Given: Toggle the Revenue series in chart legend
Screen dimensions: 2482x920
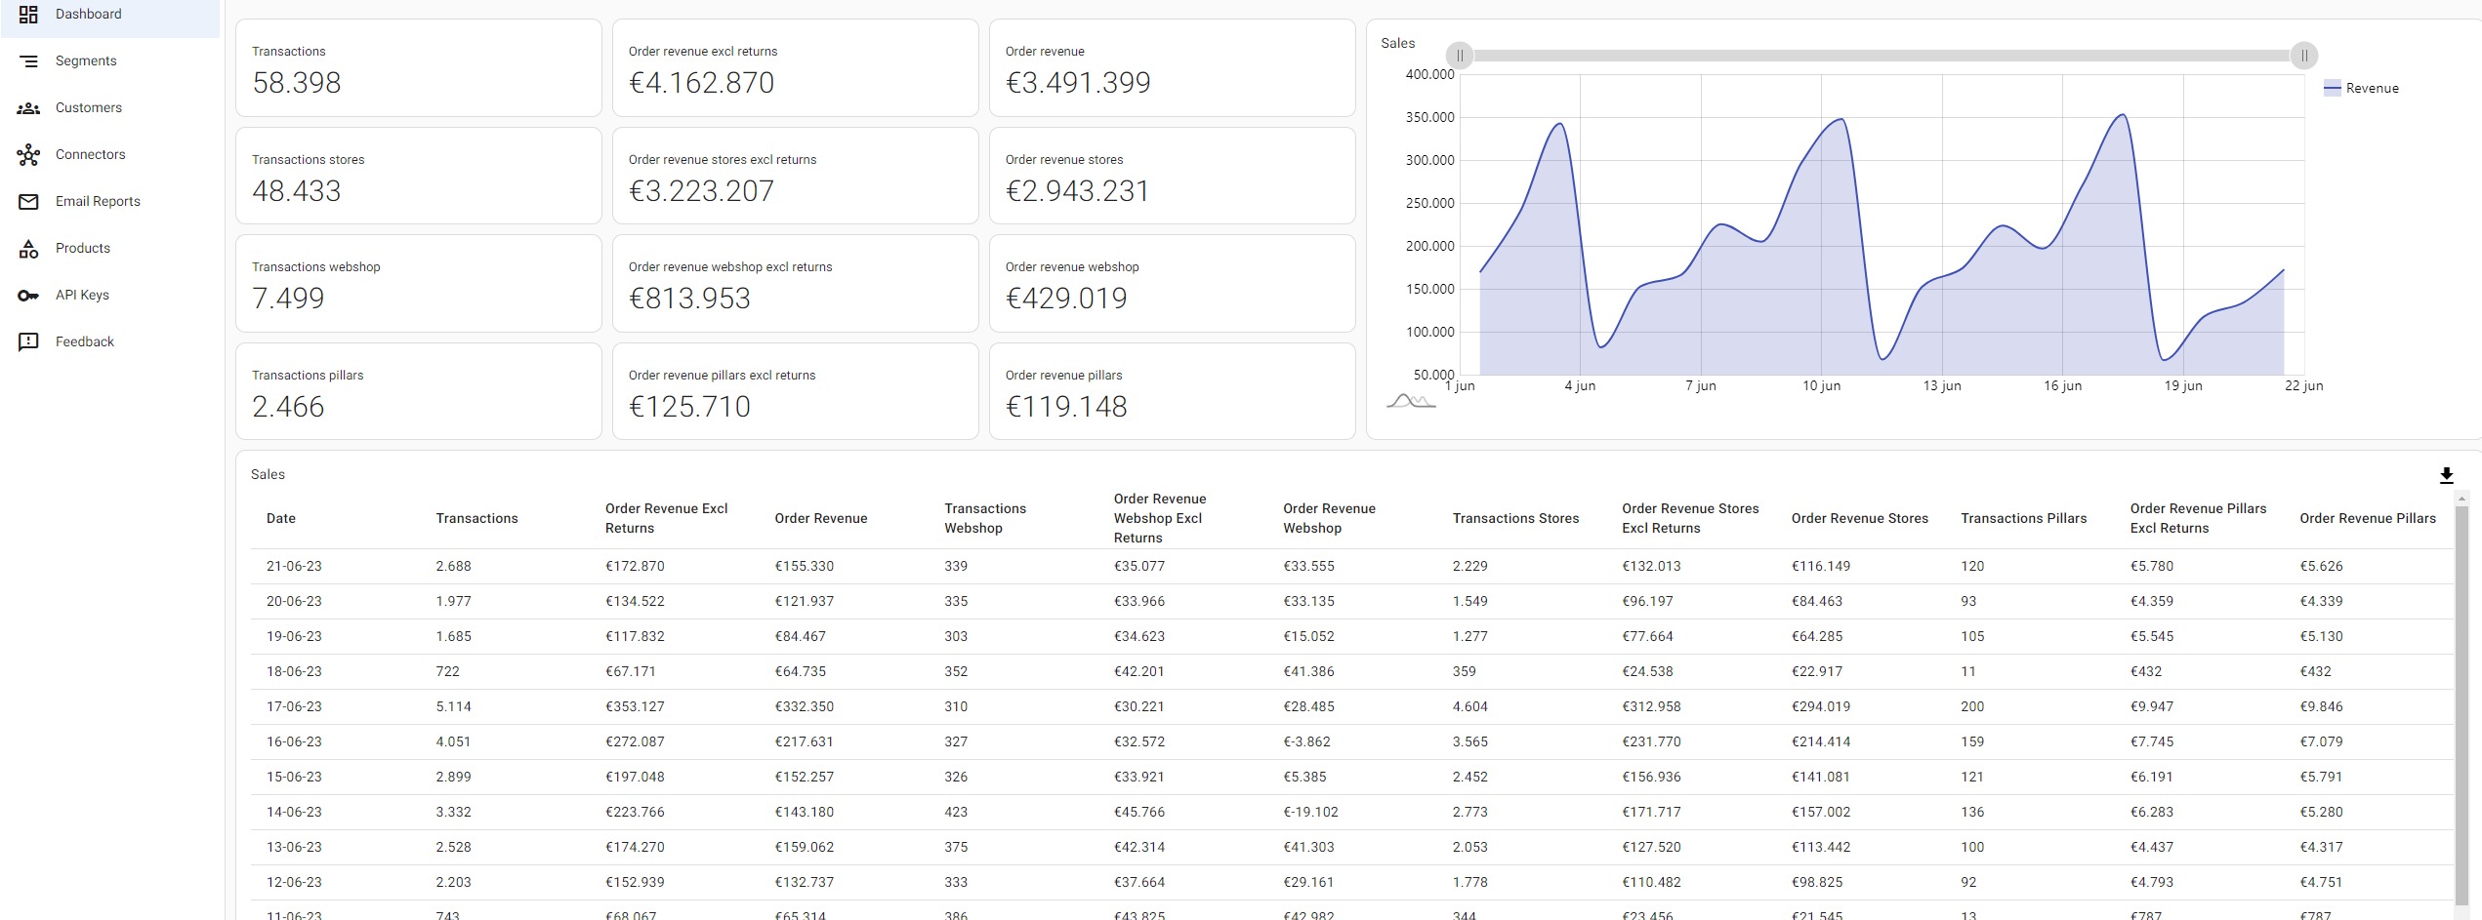Looking at the screenshot, I should point(2363,87).
